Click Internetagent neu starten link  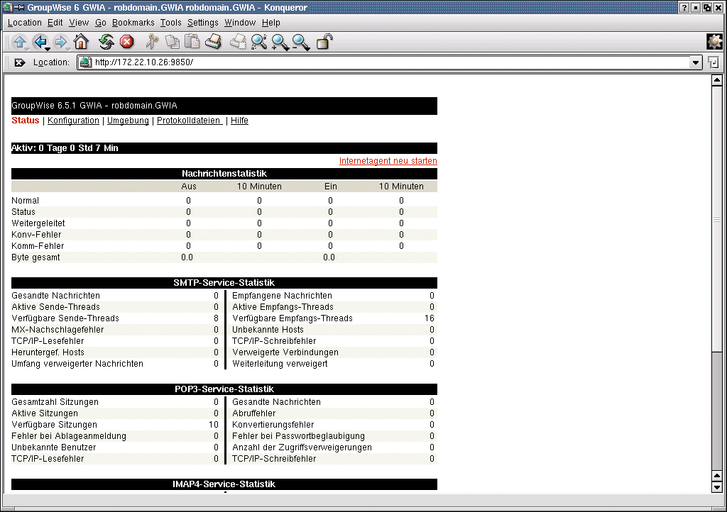point(388,161)
